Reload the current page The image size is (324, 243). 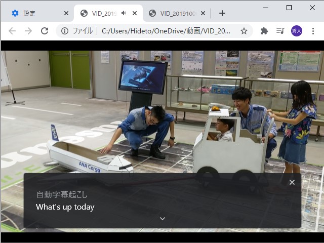click(45, 31)
